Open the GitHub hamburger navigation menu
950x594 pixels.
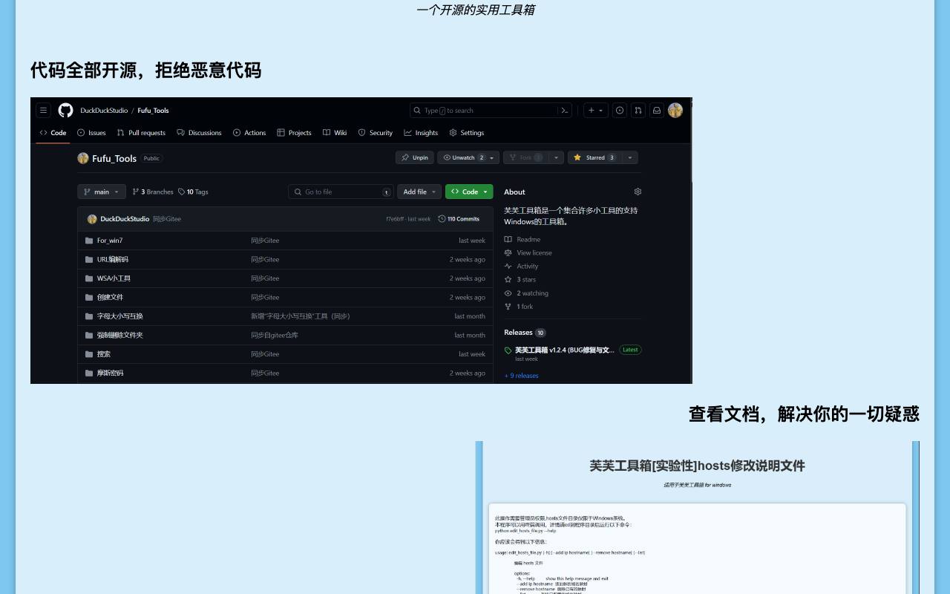(x=43, y=111)
